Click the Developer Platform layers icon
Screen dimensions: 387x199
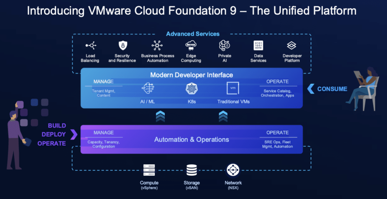pyautogui.click(x=291, y=45)
